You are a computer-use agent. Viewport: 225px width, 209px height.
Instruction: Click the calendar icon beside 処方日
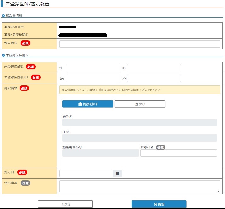[x=118, y=173]
